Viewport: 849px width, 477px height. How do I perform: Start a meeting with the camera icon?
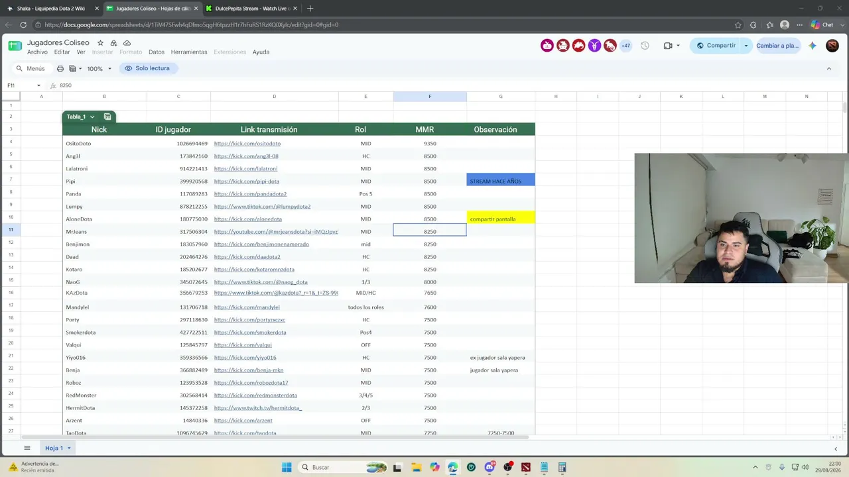click(x=668, y=46)
